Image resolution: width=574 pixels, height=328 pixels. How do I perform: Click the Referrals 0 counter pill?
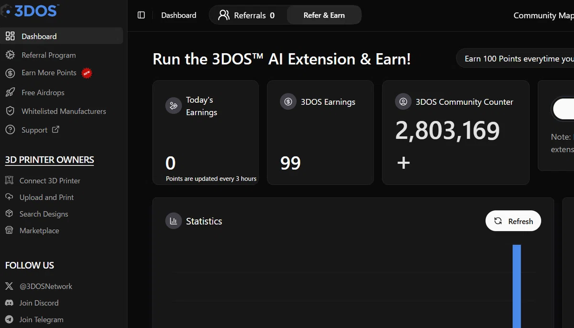pyautogui.click(x=248, y=15)
